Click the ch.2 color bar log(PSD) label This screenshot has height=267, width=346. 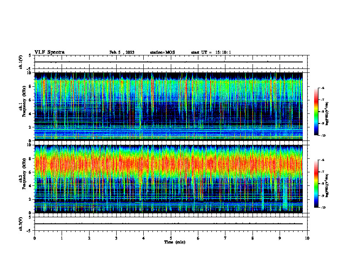327,185
